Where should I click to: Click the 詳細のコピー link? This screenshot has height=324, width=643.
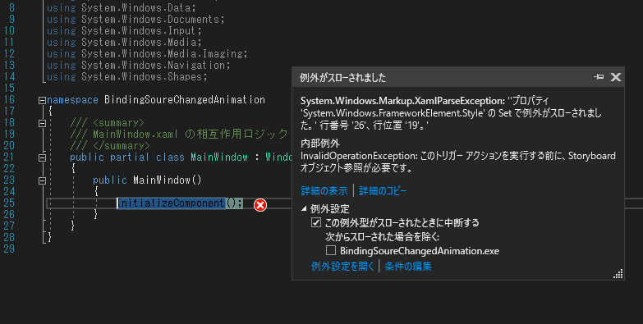383,191
